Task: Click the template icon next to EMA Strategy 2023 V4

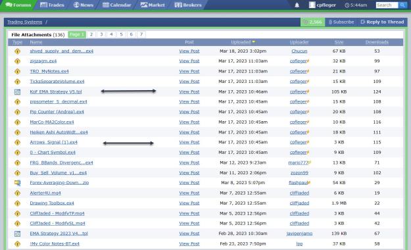Action: coord(17,234)
